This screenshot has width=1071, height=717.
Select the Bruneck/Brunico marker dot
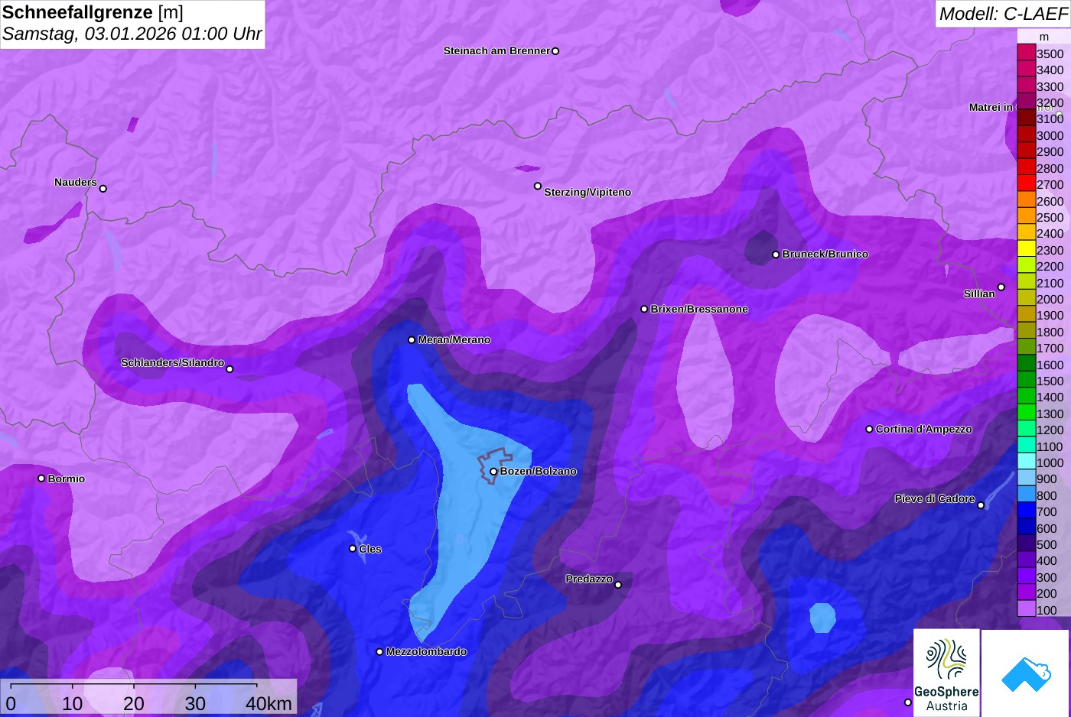pyautogui.click(x=776, y=255)
